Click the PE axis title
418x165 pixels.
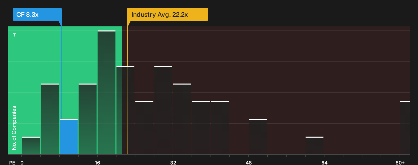click(12, 162)
